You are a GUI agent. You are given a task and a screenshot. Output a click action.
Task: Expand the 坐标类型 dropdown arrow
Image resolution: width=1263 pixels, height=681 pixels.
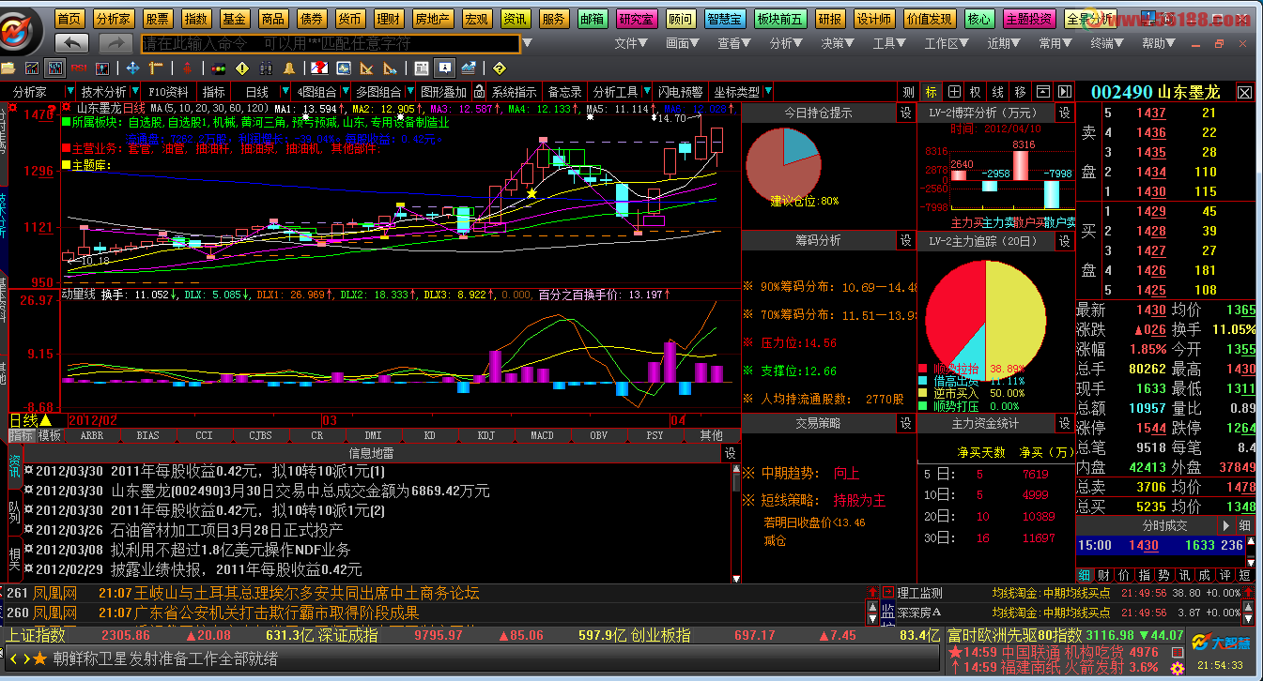(768, 92)
